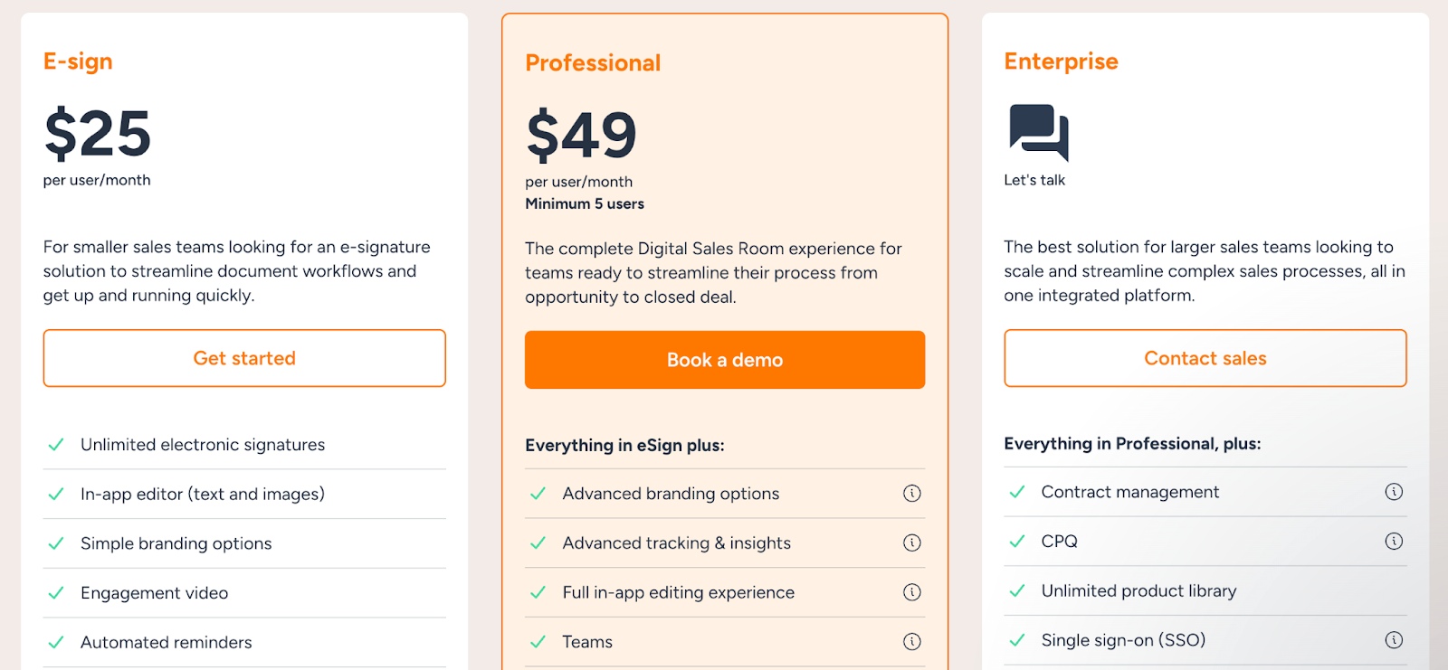1448x670 pixels.
Task: Select the E-sign plan title
Action: coord(78,61)
